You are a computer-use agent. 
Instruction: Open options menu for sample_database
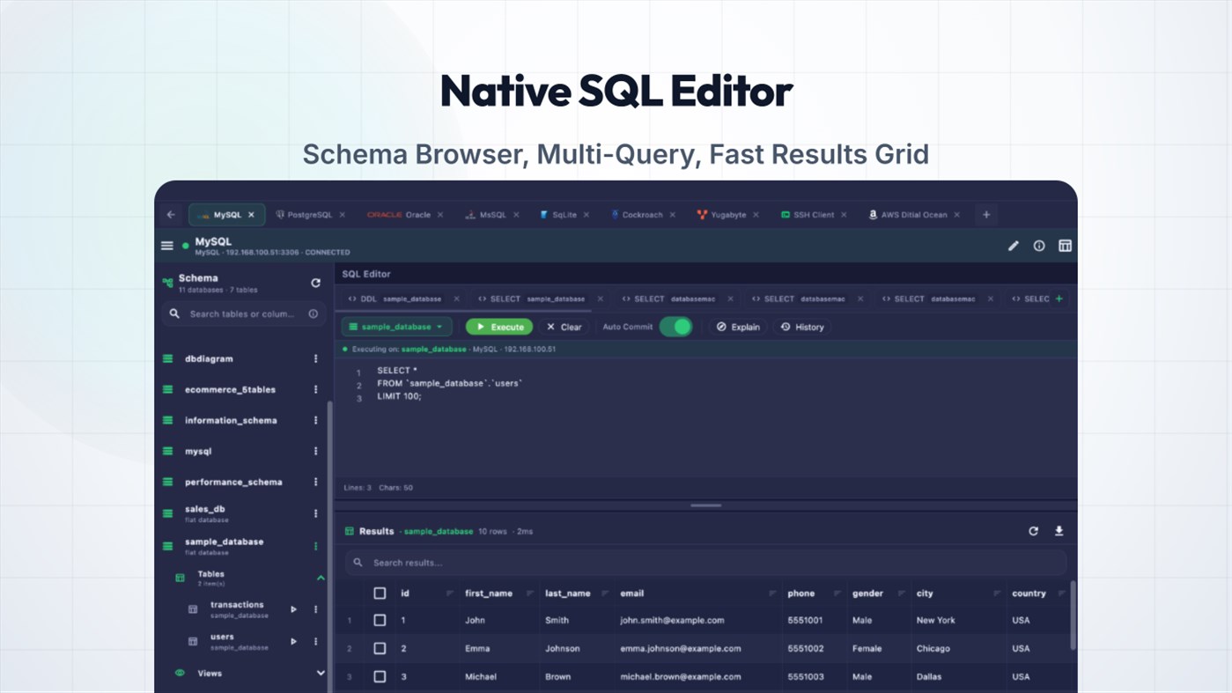pos(315,546)
